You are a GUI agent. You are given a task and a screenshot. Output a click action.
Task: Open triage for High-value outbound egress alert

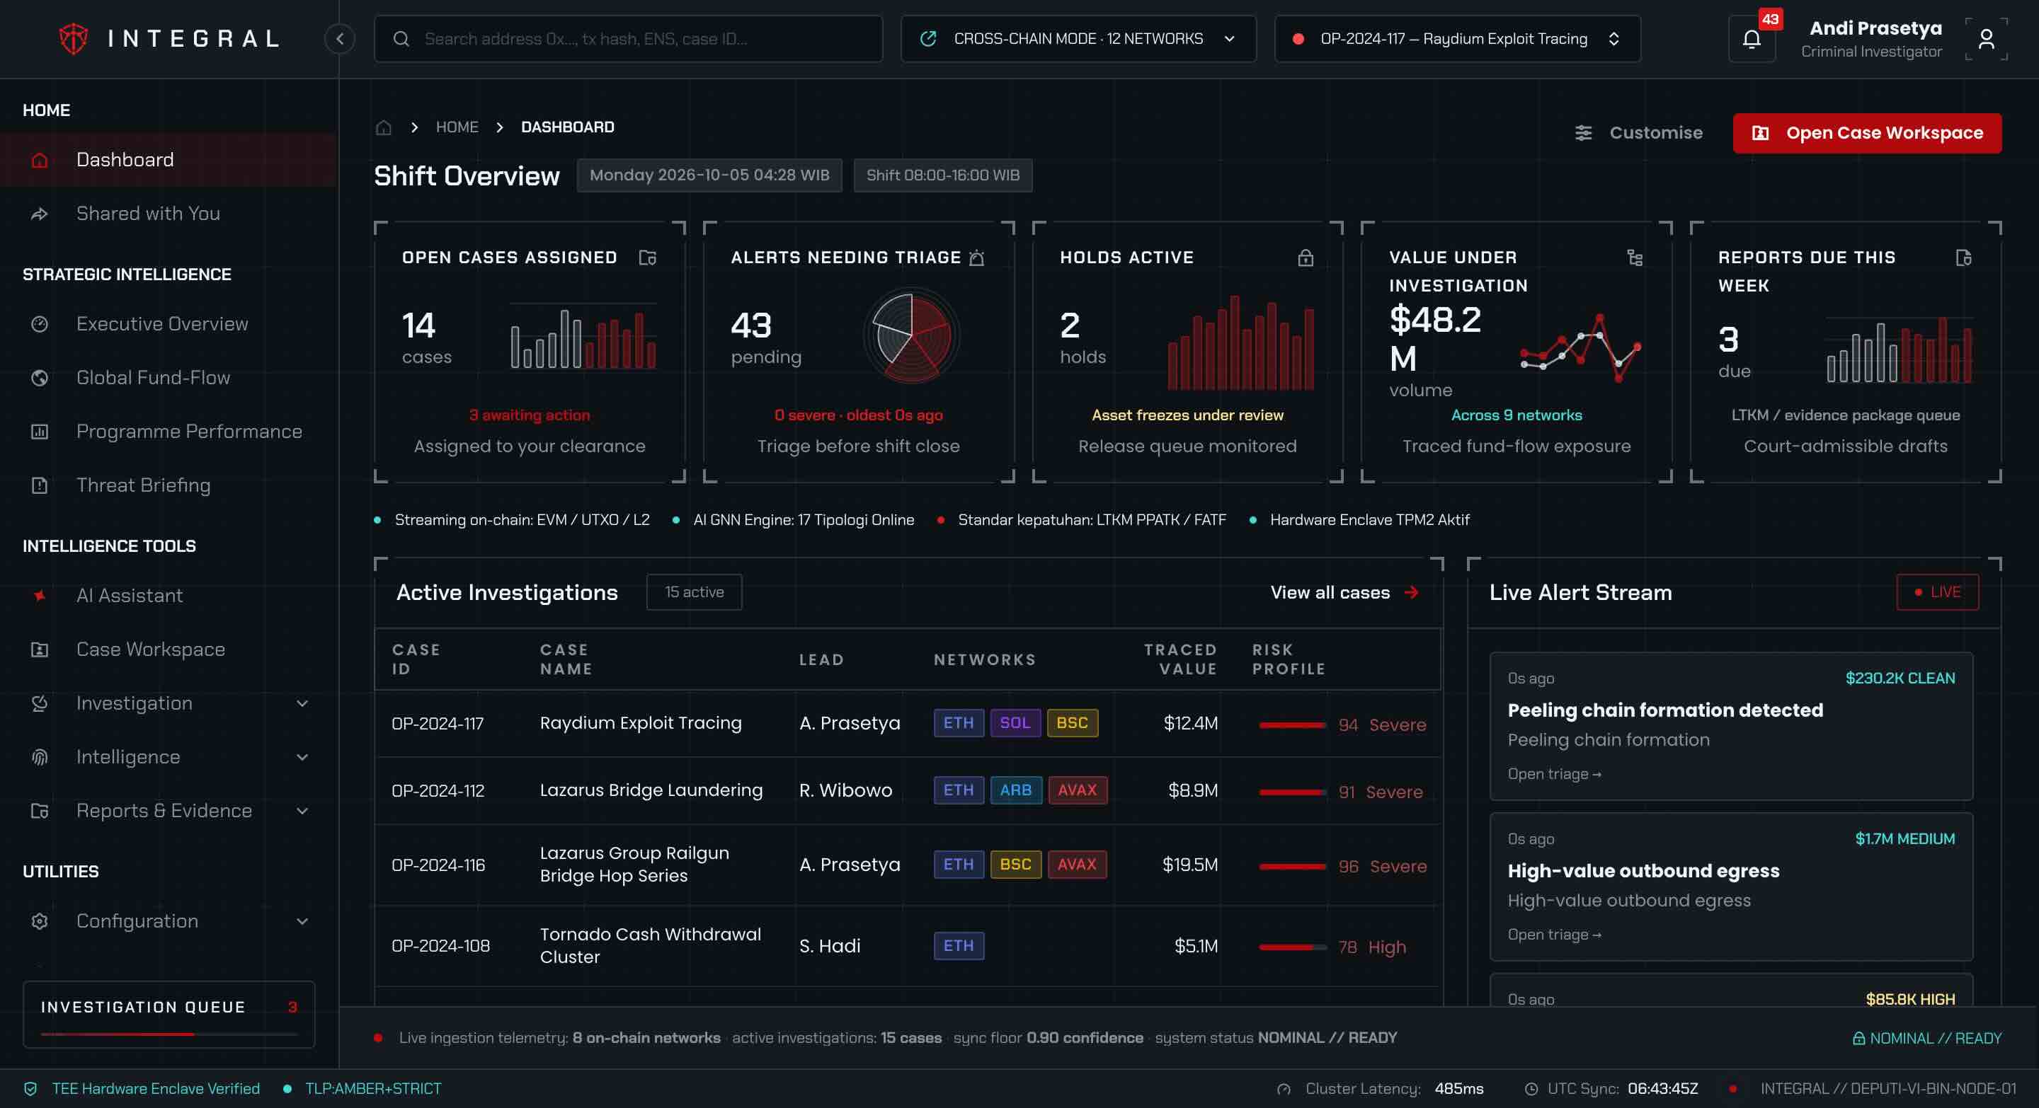[x=1554, y=935]
